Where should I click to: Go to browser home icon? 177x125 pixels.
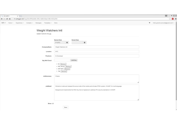coord(10,19)
